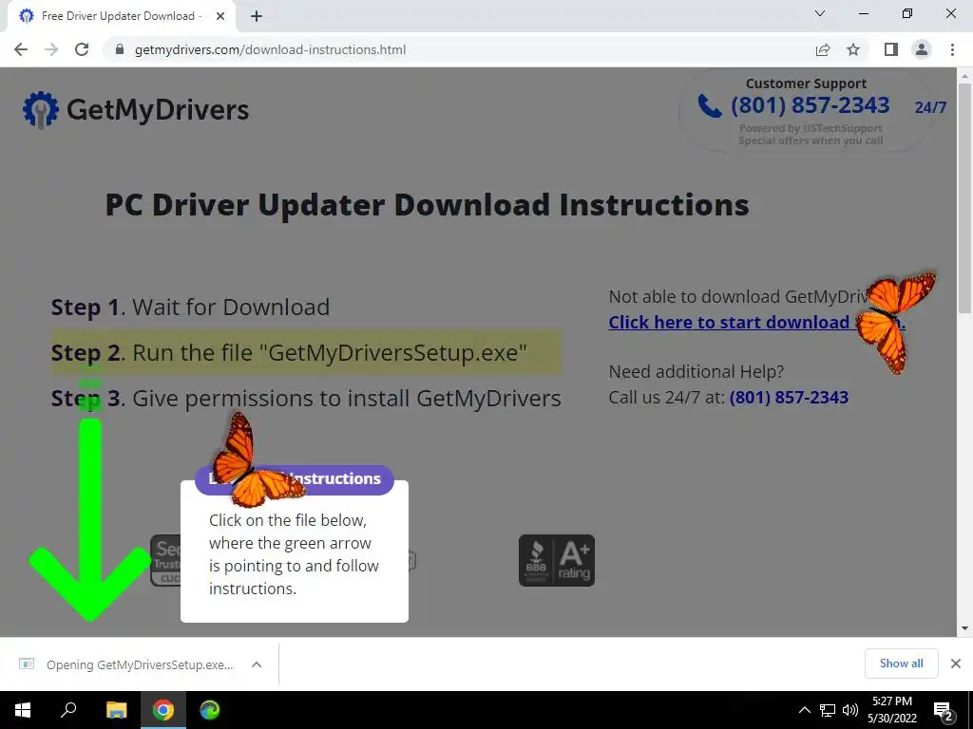Image resolution: width=973 pixels, height=729 pixels.
Task: Click the volume speaker tray icon
Action: (x=850, y=710)
